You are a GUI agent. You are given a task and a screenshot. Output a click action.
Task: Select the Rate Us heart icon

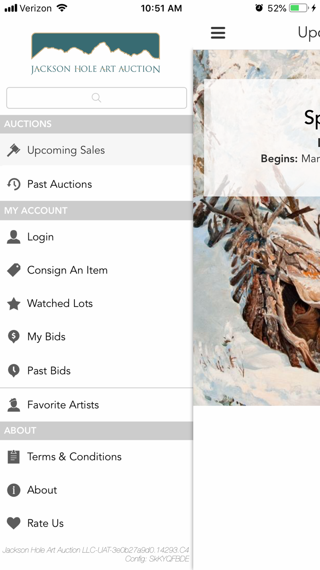pyautogui.click(x=14, y=523)
